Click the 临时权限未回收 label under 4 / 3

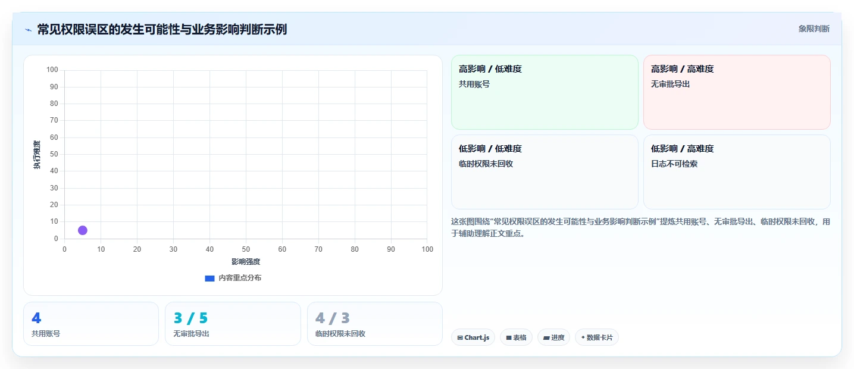[x=340, y=334]
